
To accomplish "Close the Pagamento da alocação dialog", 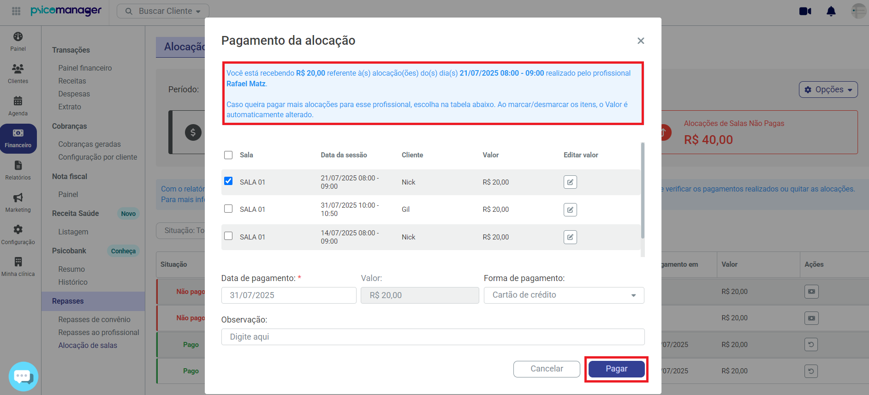I will coord(641,41).
